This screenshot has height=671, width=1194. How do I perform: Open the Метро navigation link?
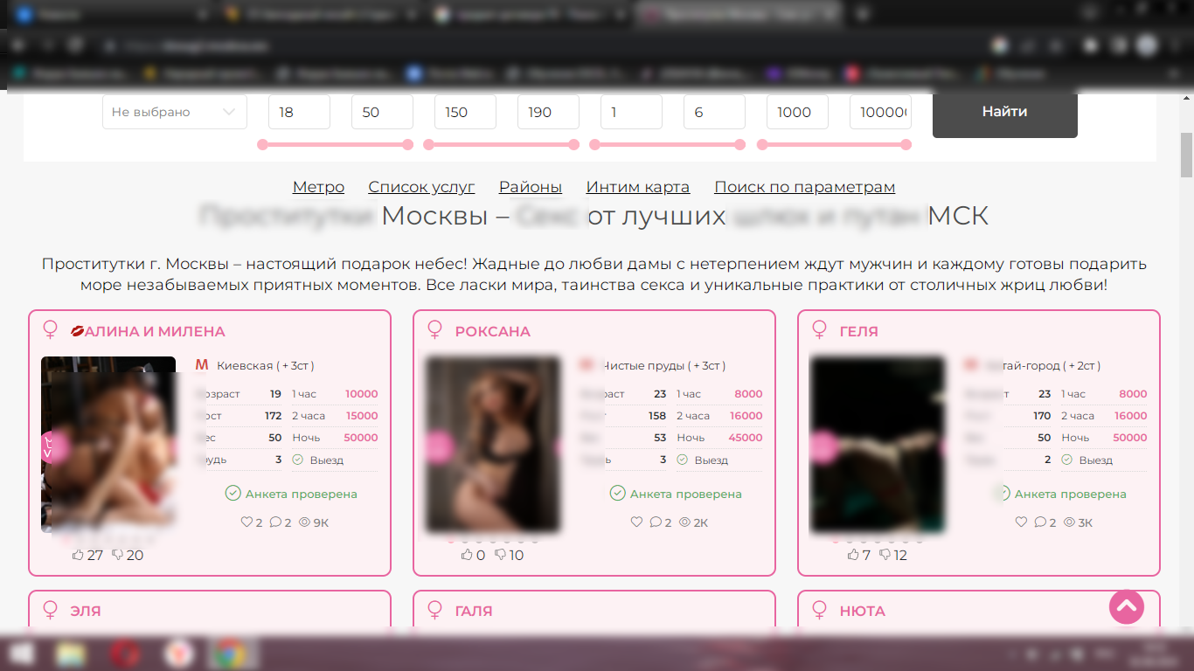tap(318, 187)
